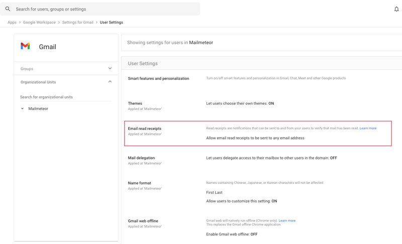402x244 pixels.
Task: Collapse Organizational Units section chevron
Action: 110,82
